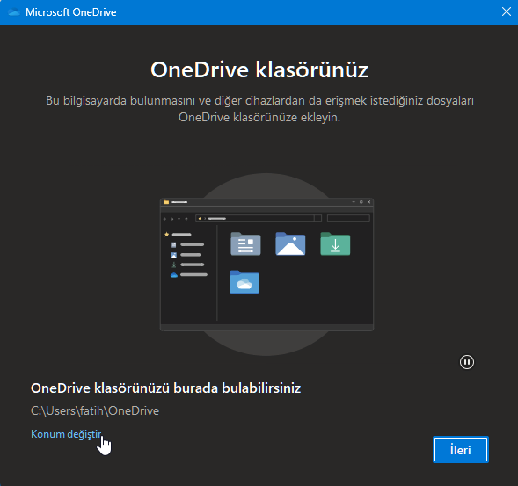Click the green downloads folder illustration

point(335,243)
